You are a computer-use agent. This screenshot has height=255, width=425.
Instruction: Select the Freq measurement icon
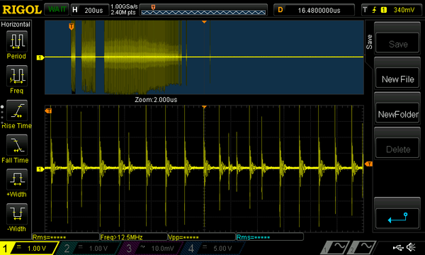pos(17,76)
